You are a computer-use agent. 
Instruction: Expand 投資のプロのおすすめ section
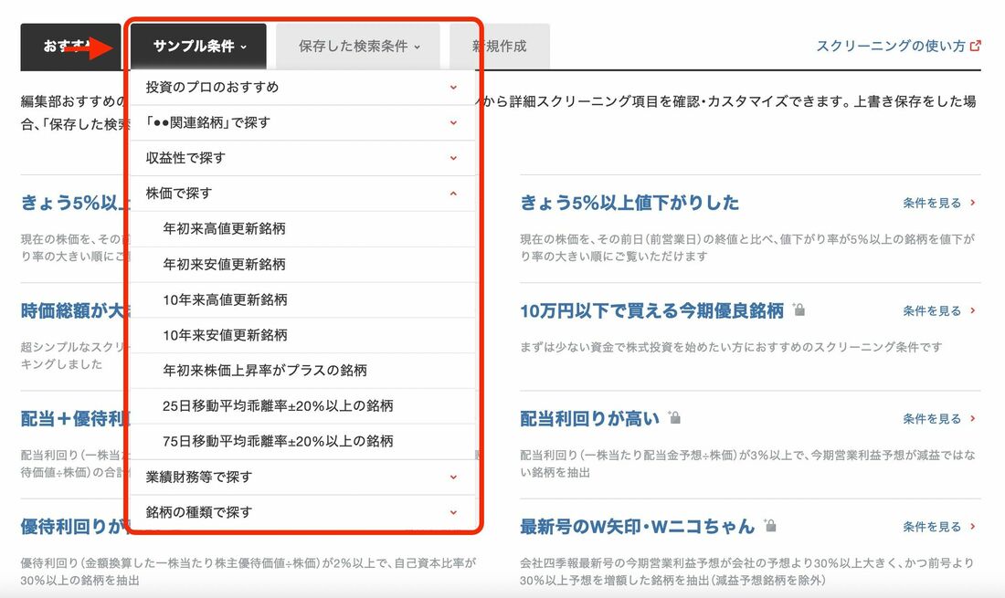pos(303,87)
